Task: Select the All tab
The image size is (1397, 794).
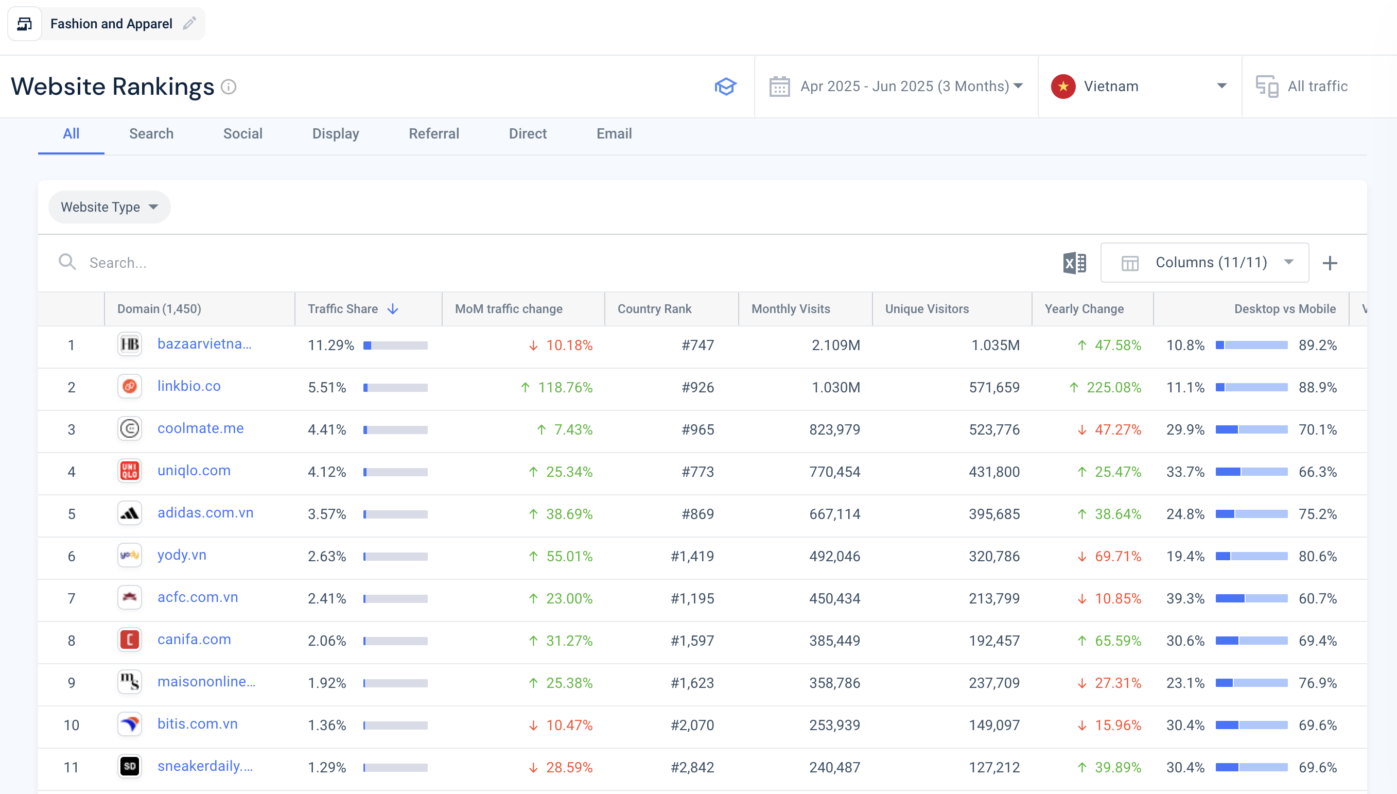Action: pos(72,134)
